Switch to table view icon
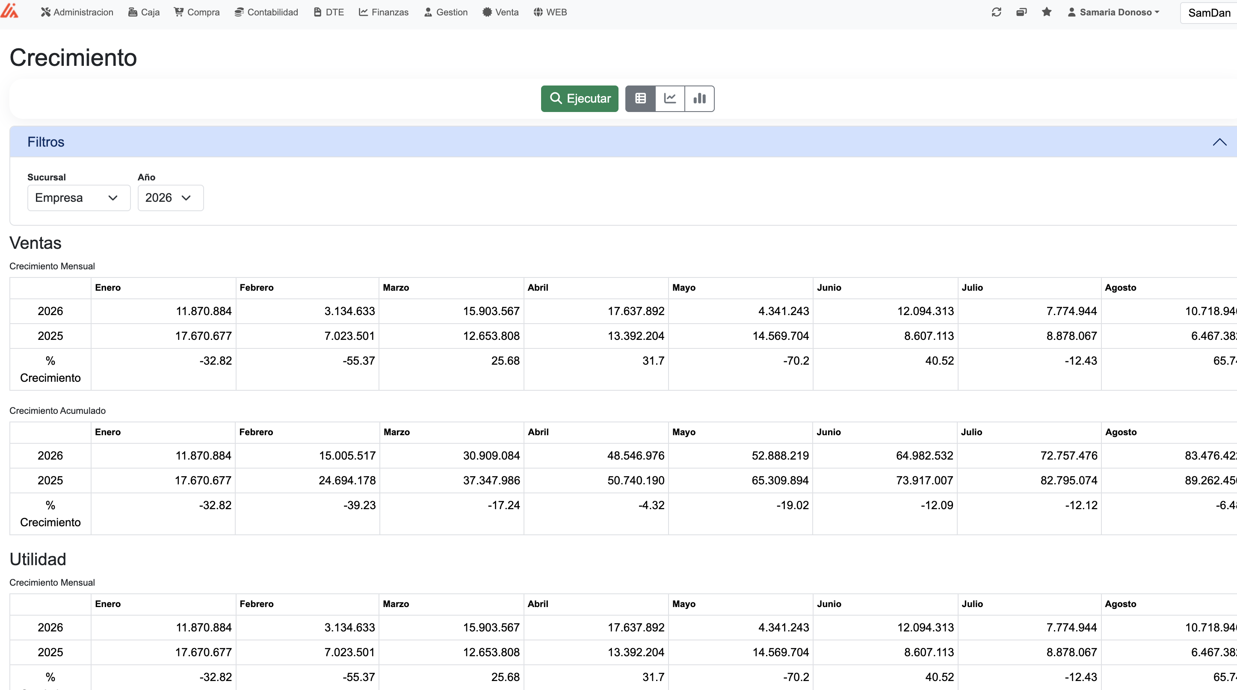 coord(641,98)
